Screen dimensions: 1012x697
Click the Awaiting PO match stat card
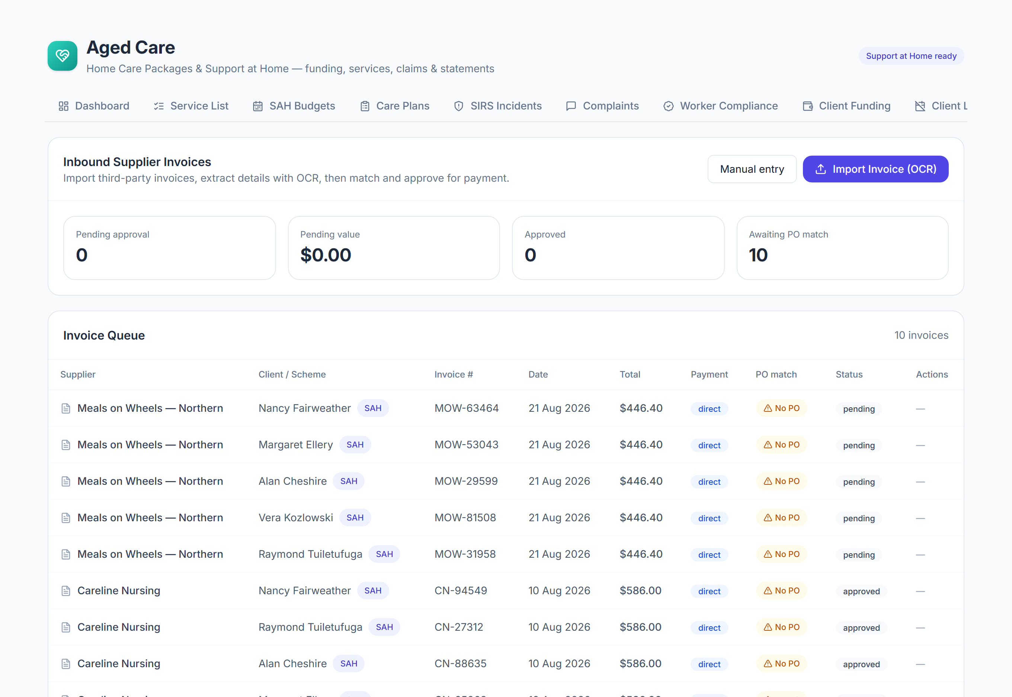pyautogui.click(x=843, y=248)
